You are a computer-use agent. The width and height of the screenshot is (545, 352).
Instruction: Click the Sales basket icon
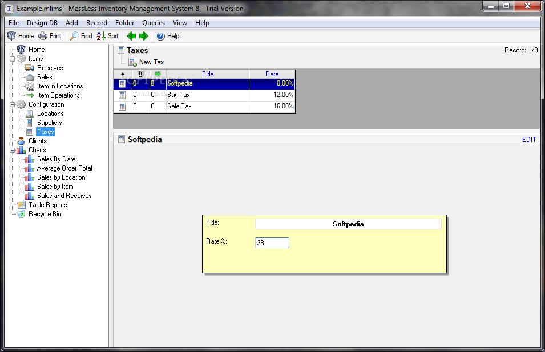[30, 77]
